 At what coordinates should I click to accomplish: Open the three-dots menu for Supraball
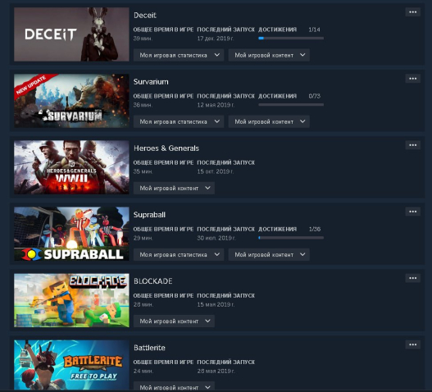coord(412,212)
